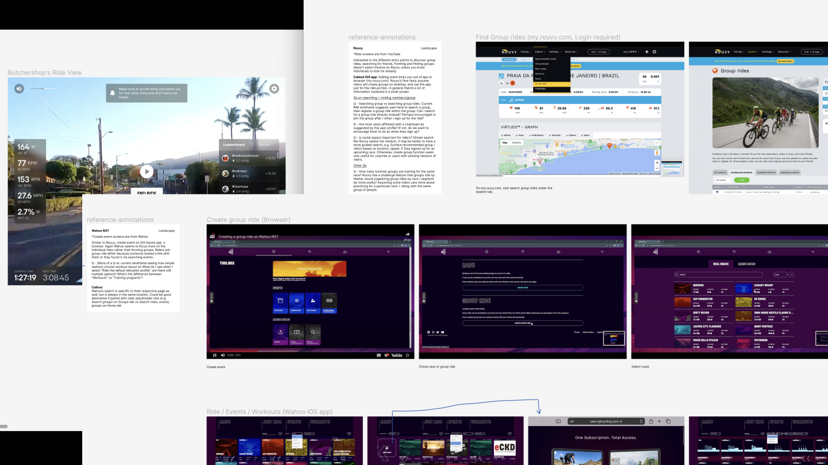Open the Scheduled Events tab

tap(741, 172)
